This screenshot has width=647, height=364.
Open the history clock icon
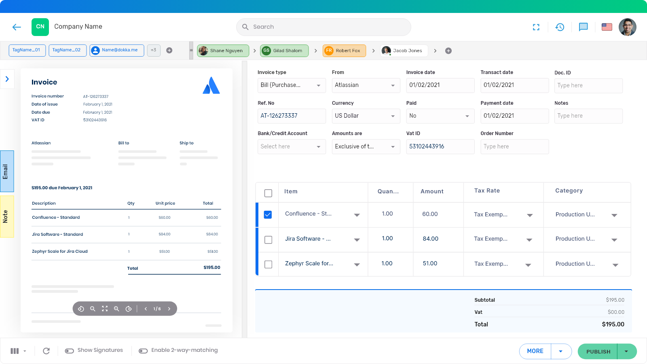[560, 27]
